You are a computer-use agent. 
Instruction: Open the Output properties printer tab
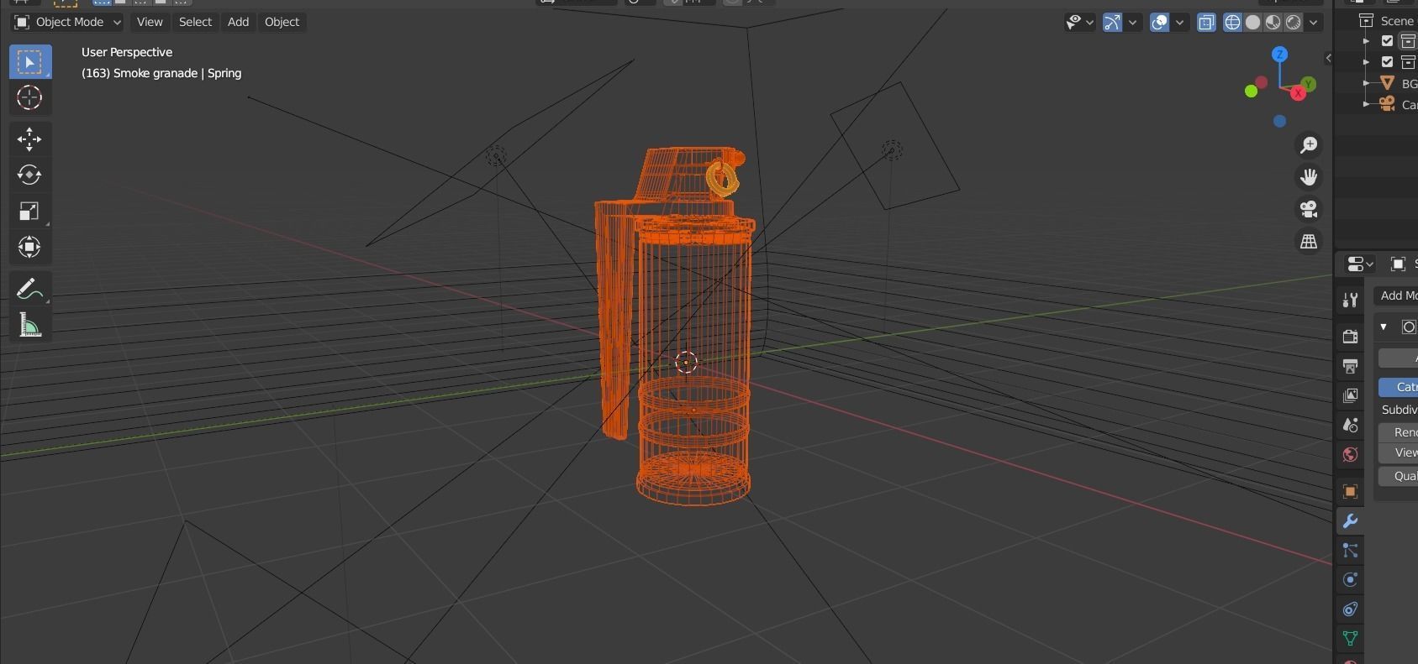click(1350, 366)
